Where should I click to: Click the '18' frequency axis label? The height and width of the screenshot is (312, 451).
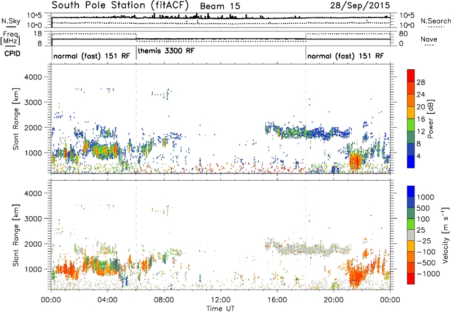tap(37, 34)
